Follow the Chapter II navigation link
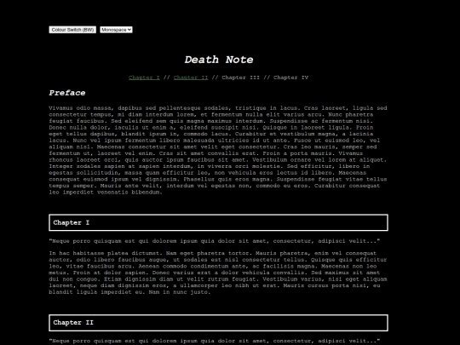 point(191,78)
